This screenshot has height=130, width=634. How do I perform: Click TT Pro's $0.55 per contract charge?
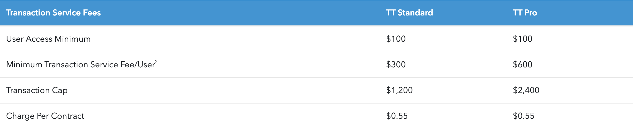(x=523, y=116)
